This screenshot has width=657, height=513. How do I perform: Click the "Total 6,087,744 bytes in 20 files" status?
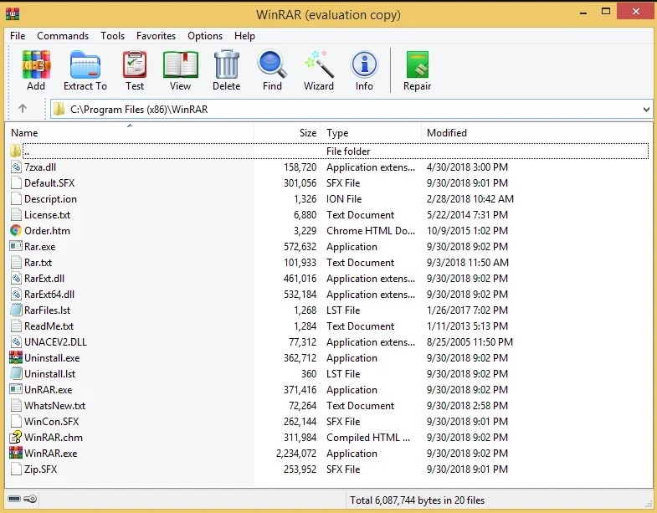(418, 500)
